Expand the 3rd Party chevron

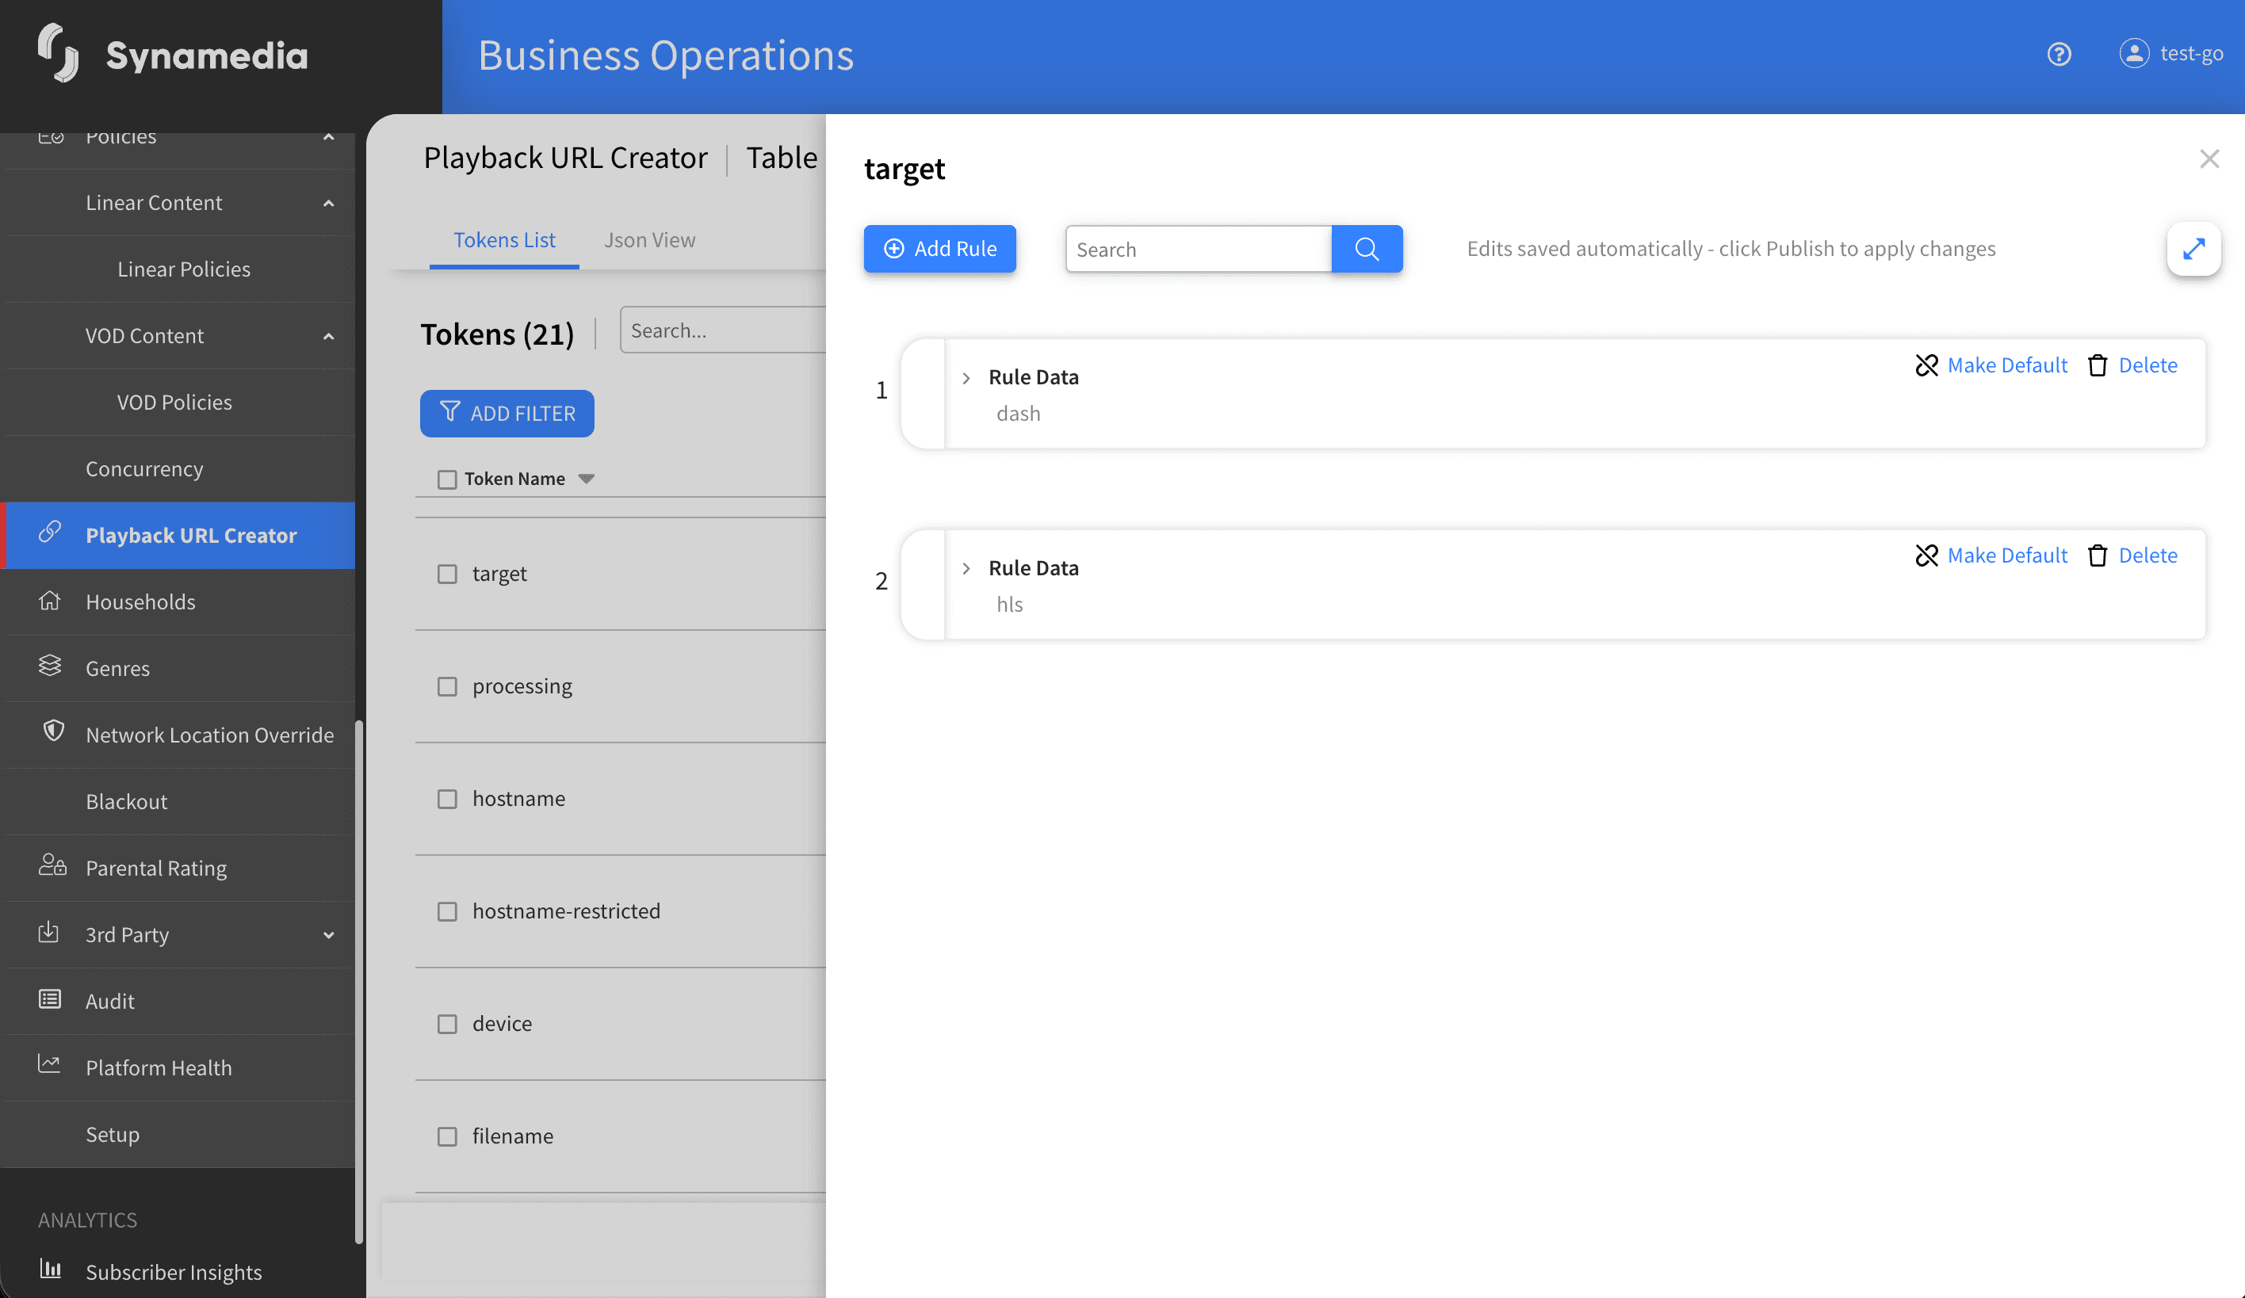pyautogui.click(x=329, y=936)
